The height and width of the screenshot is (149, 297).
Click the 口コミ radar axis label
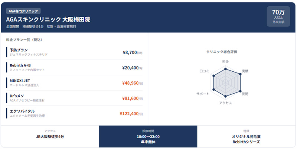[205, 71]
